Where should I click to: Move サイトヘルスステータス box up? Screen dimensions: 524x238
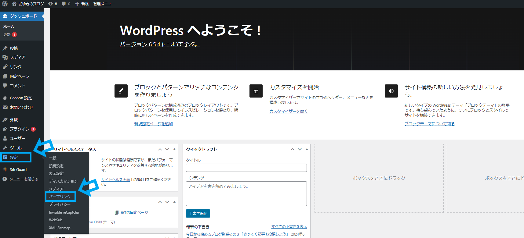pyautogui.click(x=160, y=149)
